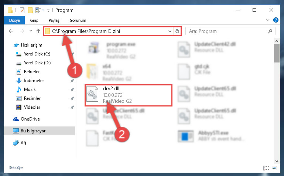Click search magnifier icon in search box
284x176 pixels.
270,31
